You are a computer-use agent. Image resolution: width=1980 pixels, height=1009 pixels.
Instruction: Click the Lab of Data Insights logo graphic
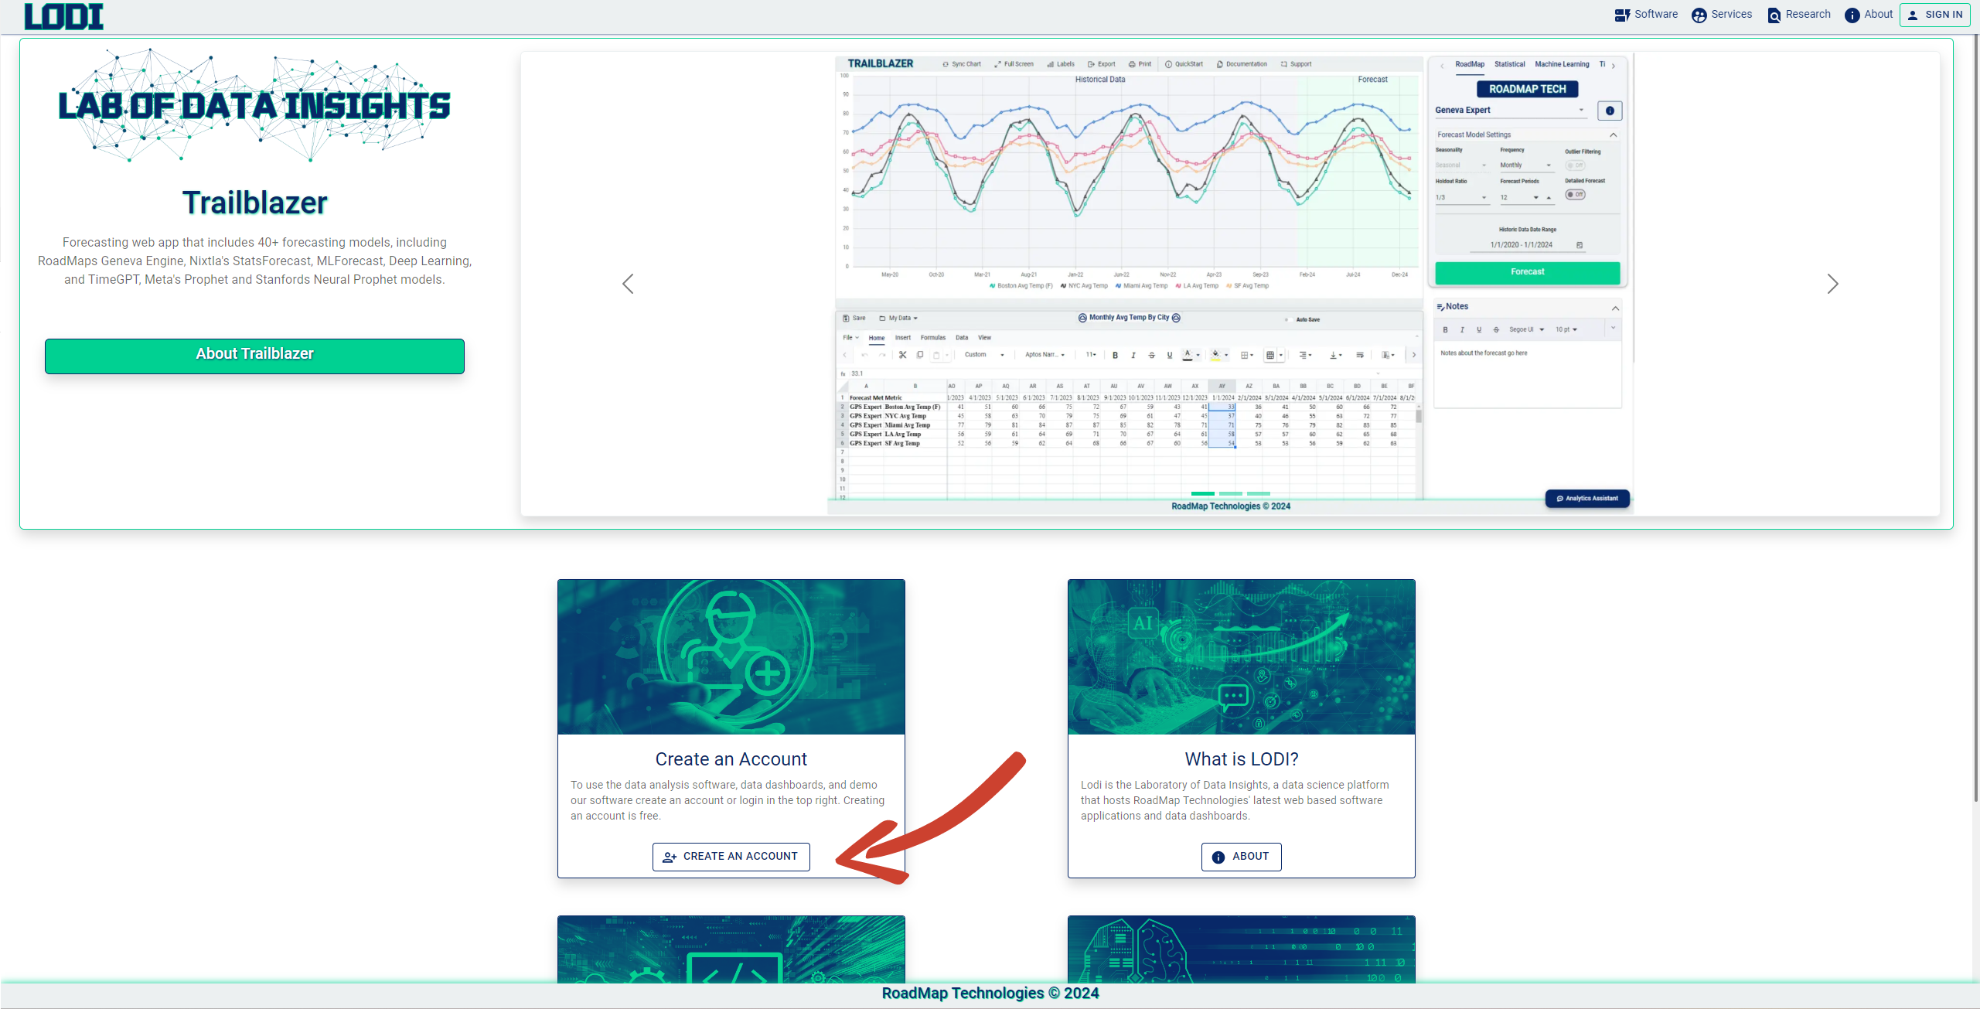254,105
